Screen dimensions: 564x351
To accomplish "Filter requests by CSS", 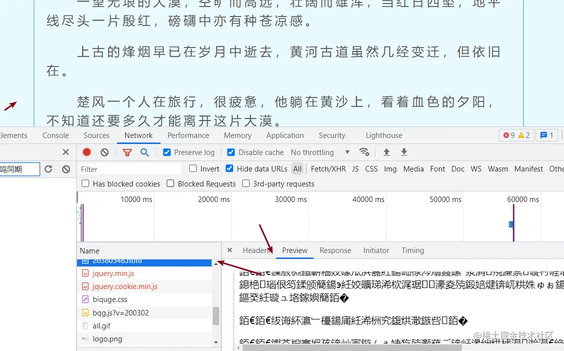I will [371, 169].
